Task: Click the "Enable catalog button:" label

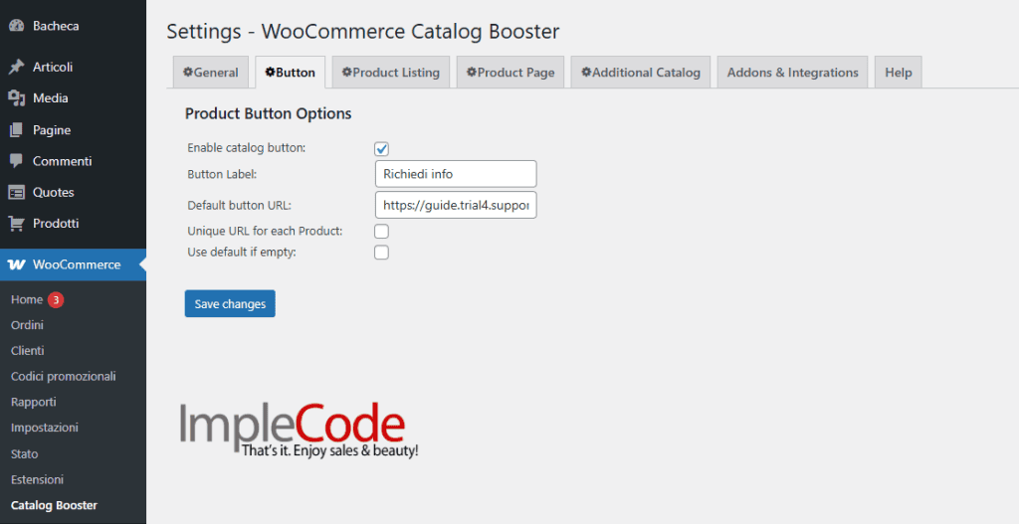Action: pos(247,148)
